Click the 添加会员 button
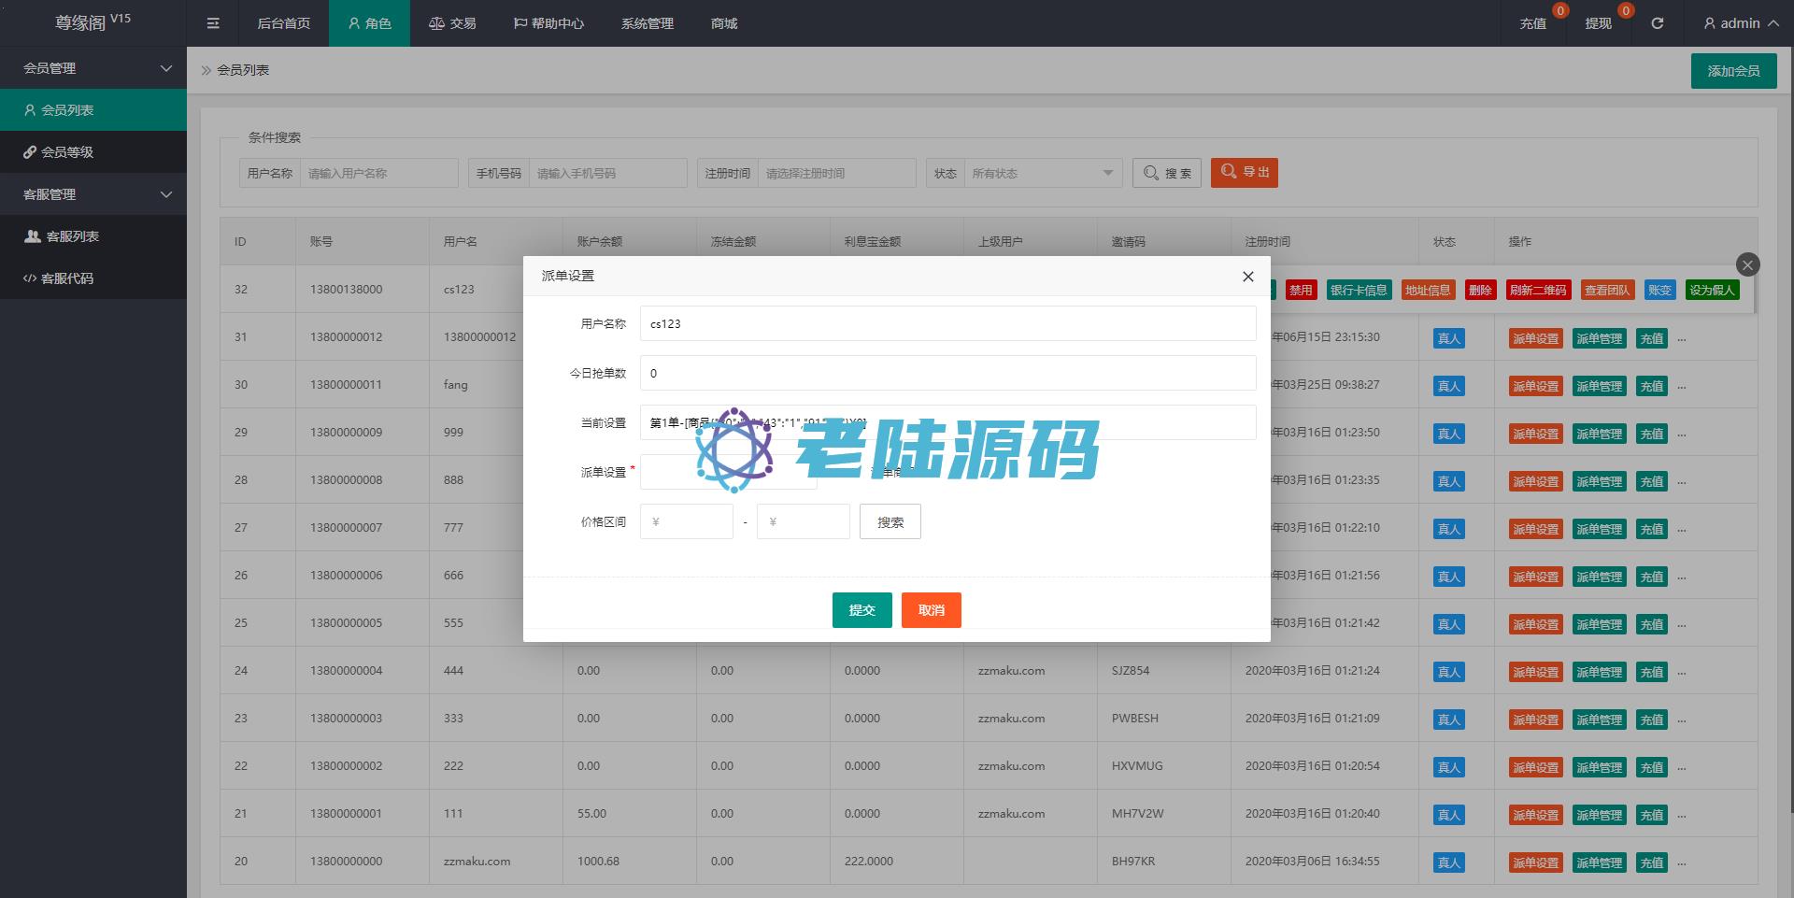This screenshot has width=1794, height=898. click(x=1733, y=71)
